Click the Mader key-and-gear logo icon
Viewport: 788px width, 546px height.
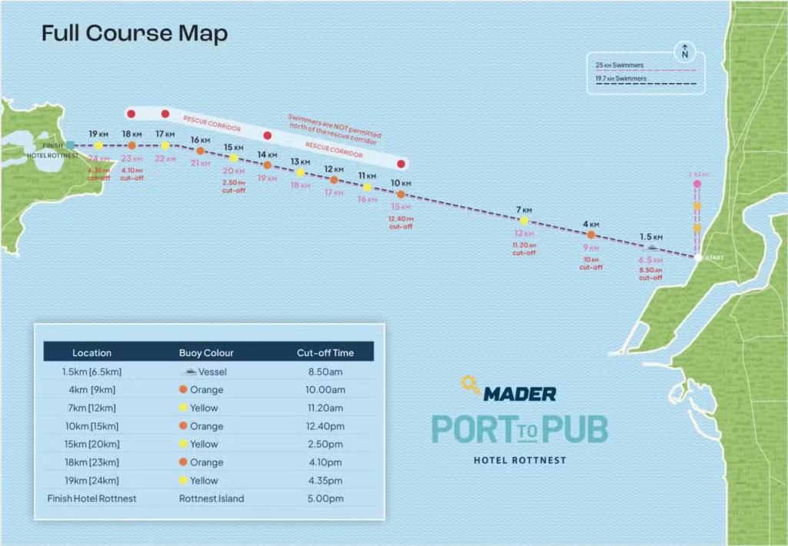tap(470, 385)
